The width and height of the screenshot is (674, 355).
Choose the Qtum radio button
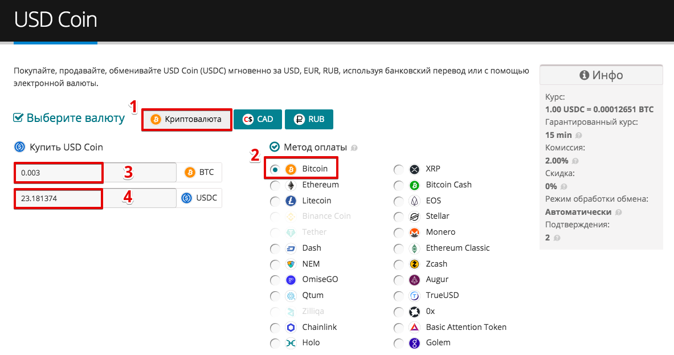(x=275, y=296)
